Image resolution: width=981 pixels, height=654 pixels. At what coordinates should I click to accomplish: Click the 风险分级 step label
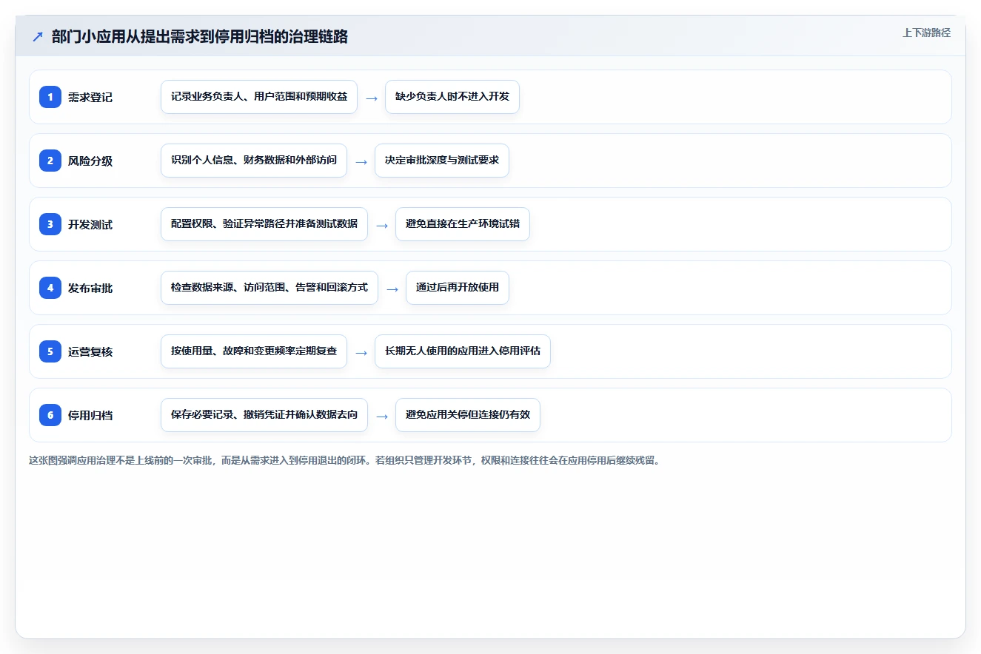click(90, 161)
